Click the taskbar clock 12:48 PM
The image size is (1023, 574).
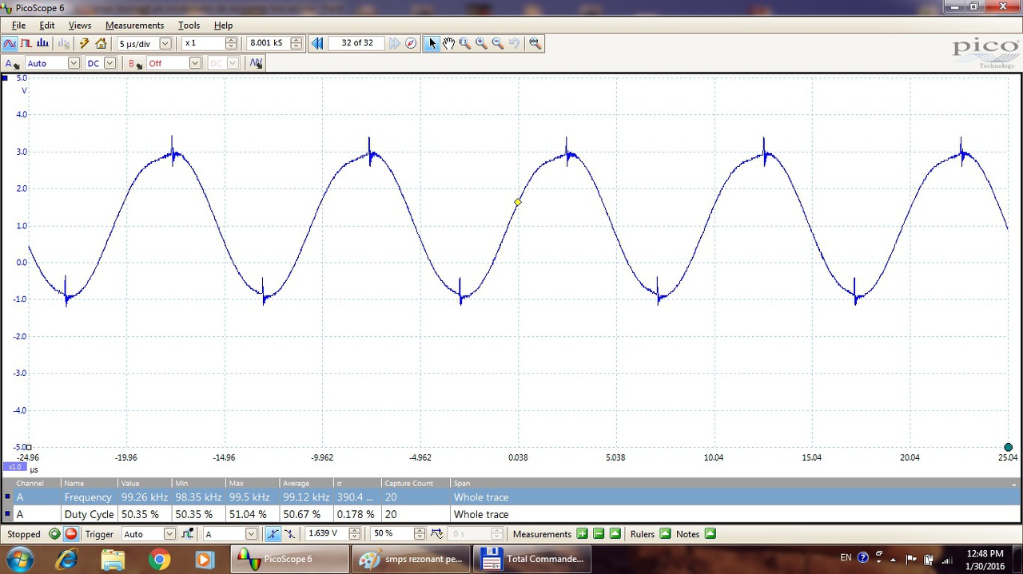pos(985,559)
